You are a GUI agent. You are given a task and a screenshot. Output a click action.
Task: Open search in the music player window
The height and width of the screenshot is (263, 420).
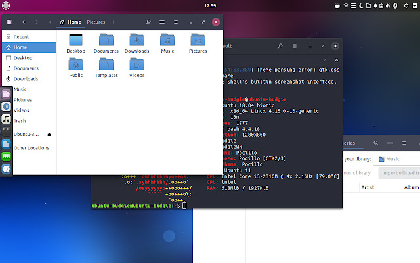(376, 143)
